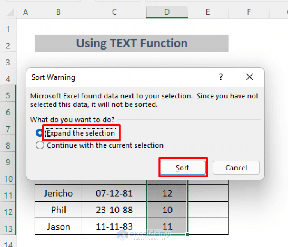Click the cell containing Phil
288x247 pixels.
58,210
